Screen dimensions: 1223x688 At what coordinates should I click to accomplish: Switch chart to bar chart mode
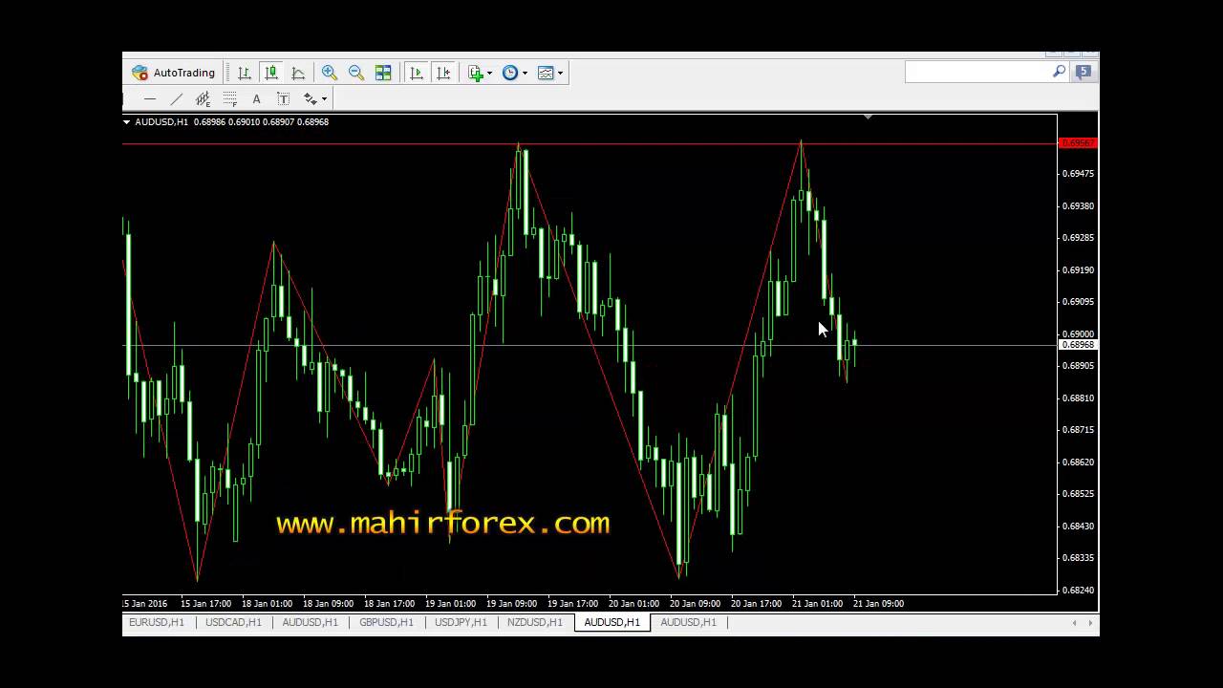tap(245, 73)
